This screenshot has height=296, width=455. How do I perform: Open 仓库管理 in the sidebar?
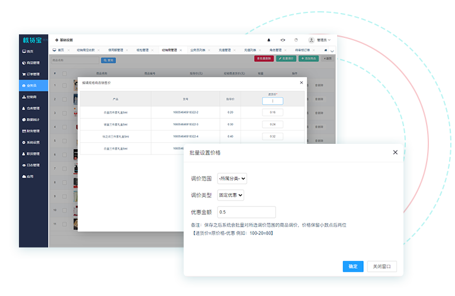click(x=32, y=108)
